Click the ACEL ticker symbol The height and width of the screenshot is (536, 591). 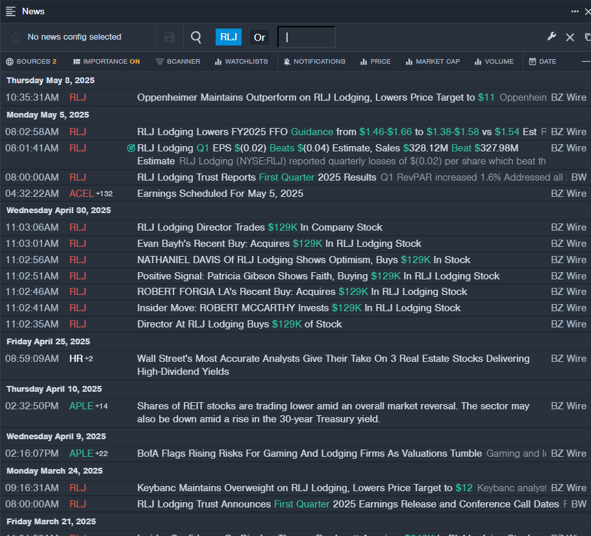tap(81, 194)
